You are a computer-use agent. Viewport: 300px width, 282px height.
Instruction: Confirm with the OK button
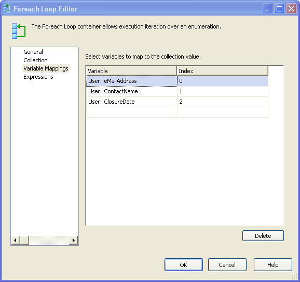tap(184, 265)
